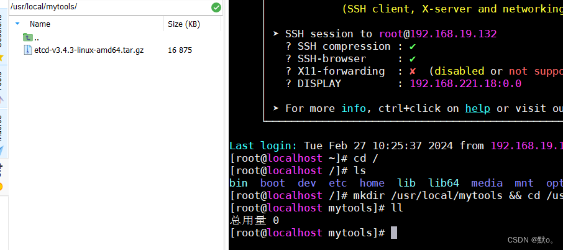Click the terminal cursor at the mytools prompt
Image resolution: width=563 pixels, height=250 pixels.
tap(394, 233)
